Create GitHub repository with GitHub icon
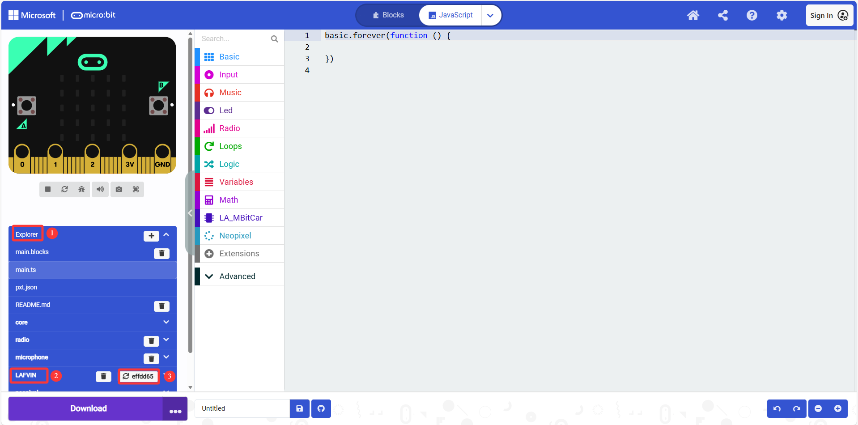Screen dimensions: 858x425 [x=321, y=408]
